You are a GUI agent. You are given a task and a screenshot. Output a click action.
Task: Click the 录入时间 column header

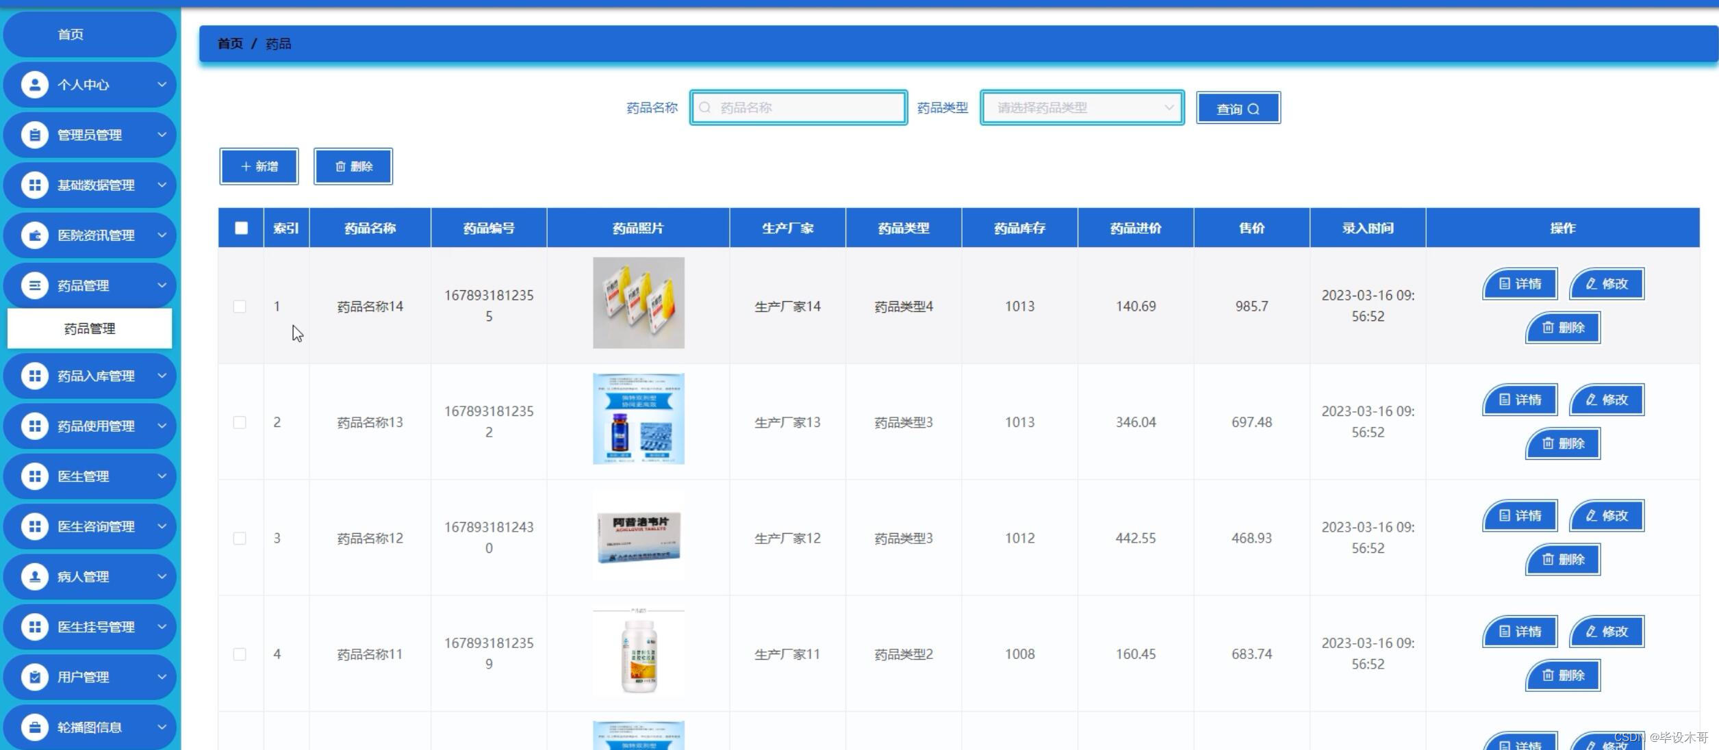pos(1368,228)
